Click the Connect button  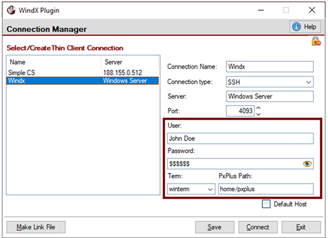point(258,227)
